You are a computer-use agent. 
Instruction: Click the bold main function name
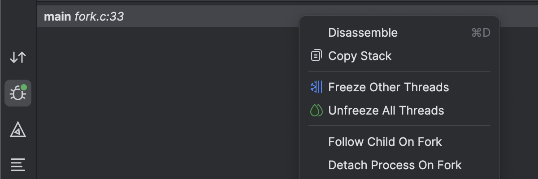pyautogui.click(x=57, y=17)
